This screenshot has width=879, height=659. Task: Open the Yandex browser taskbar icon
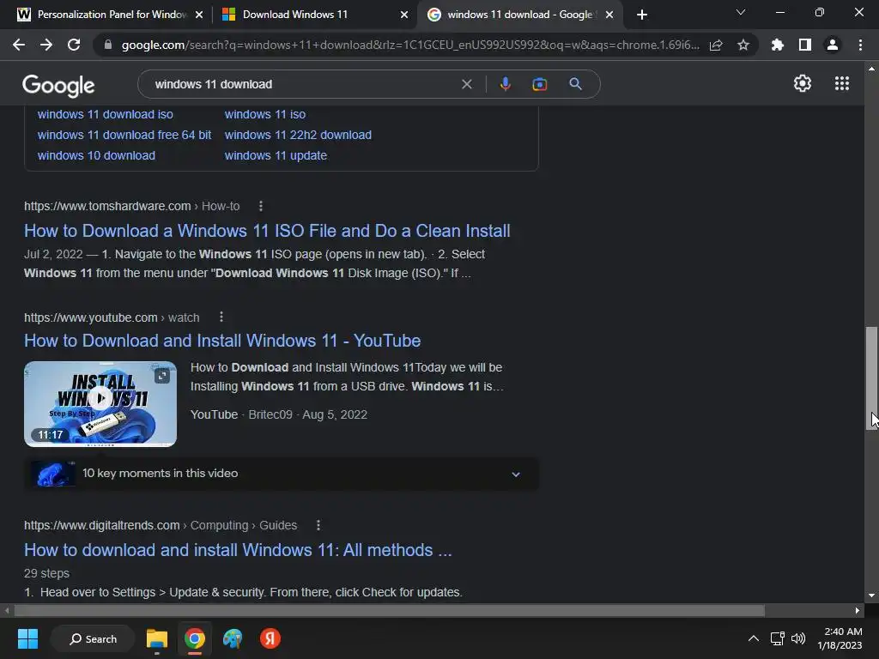[270, 638]
